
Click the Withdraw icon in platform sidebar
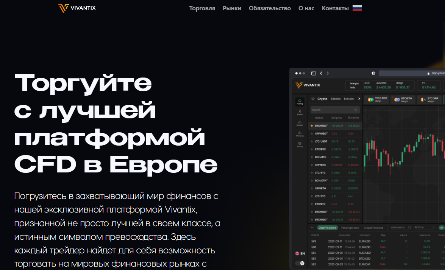(x=300, y=133)
